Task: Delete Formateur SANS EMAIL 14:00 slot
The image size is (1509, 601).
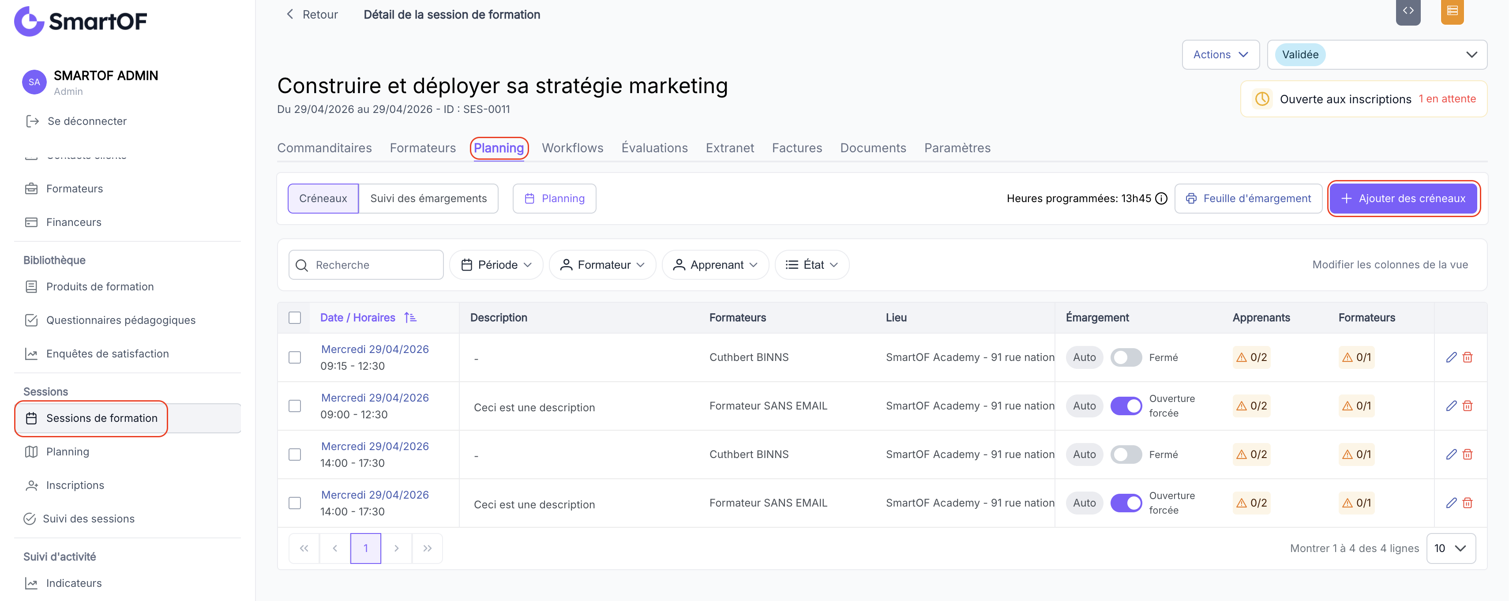Action: click(1468, 503)
